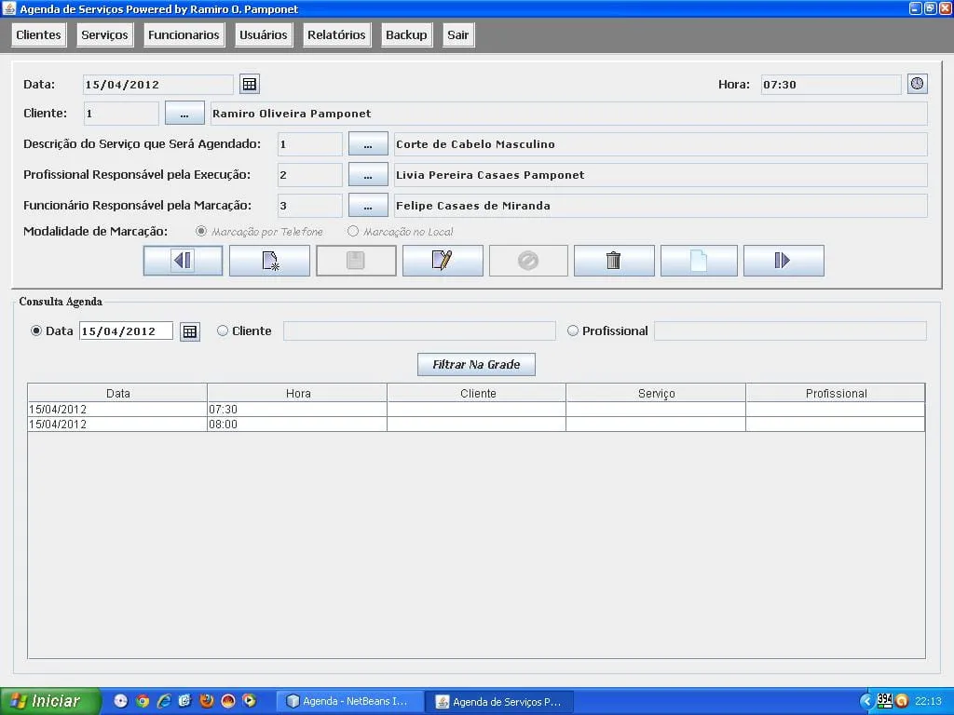The height and width of the screenshot is (715, 954).
Task: Click the blank page icon button
Action: point(699,261)
